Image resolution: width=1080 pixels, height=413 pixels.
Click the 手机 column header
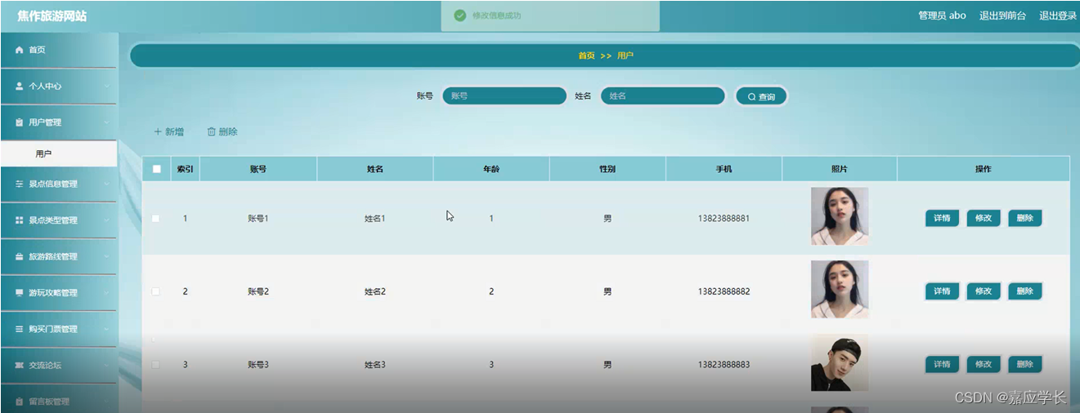pos(724,169)
